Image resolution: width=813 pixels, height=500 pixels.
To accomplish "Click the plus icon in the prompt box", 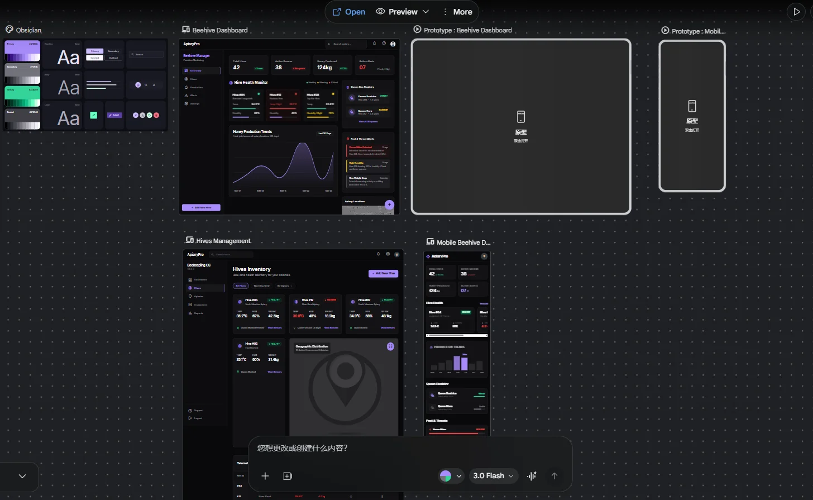I will 265,476.
